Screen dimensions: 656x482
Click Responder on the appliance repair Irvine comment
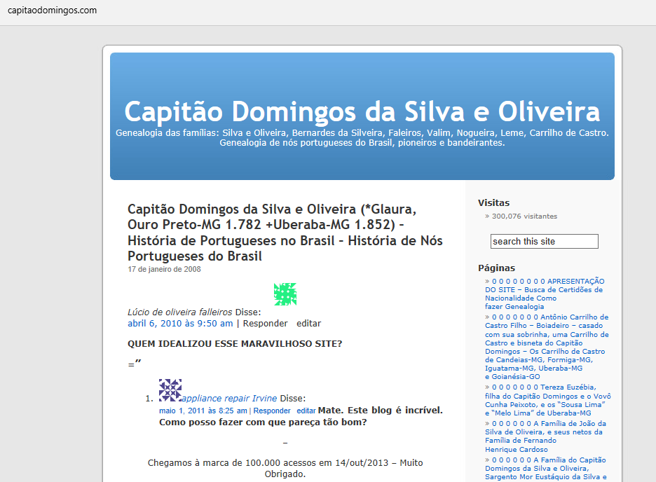272,411
